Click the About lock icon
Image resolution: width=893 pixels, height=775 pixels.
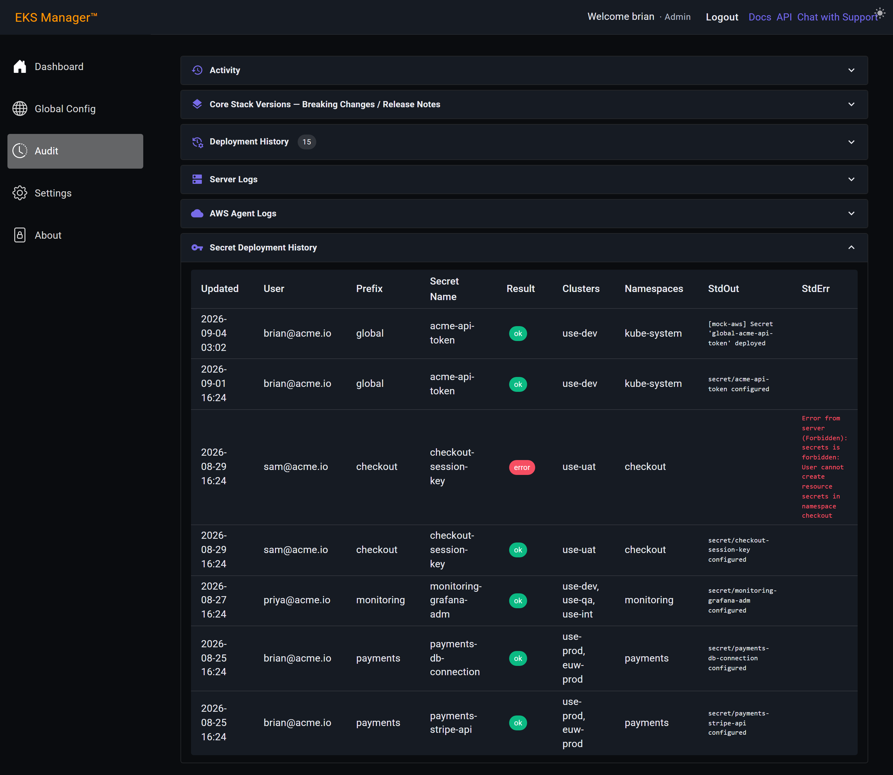click(20, 235)
